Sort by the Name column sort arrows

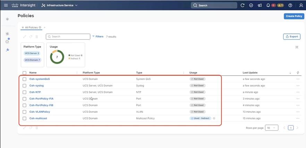pyautogui.click(x=77, y=73)
